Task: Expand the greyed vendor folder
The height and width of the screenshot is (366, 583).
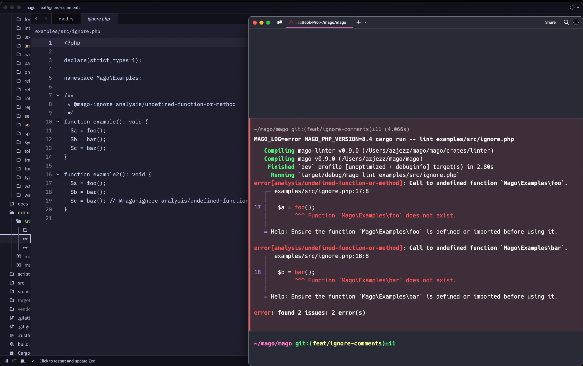Action: click(x=20, y=309)
